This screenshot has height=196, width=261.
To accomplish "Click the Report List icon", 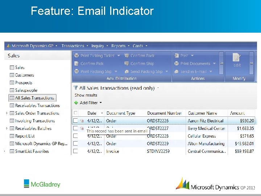I will tap(12, 136).
